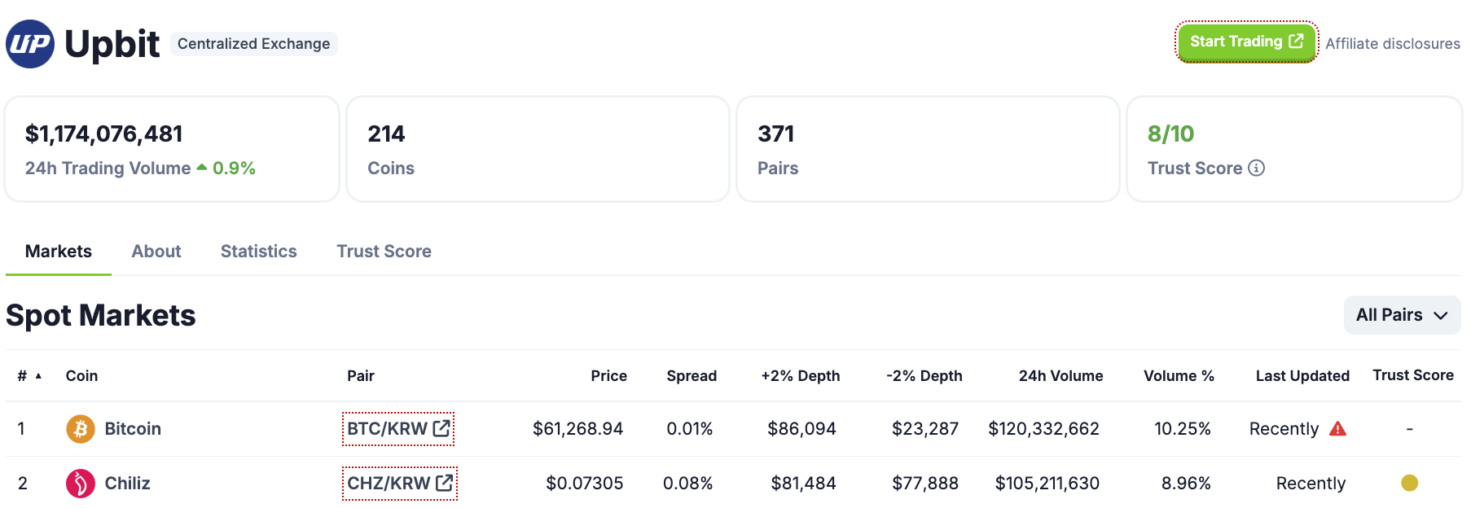Open Affiliate disclosures link

pyautogui.click(x=1393, y=44)
